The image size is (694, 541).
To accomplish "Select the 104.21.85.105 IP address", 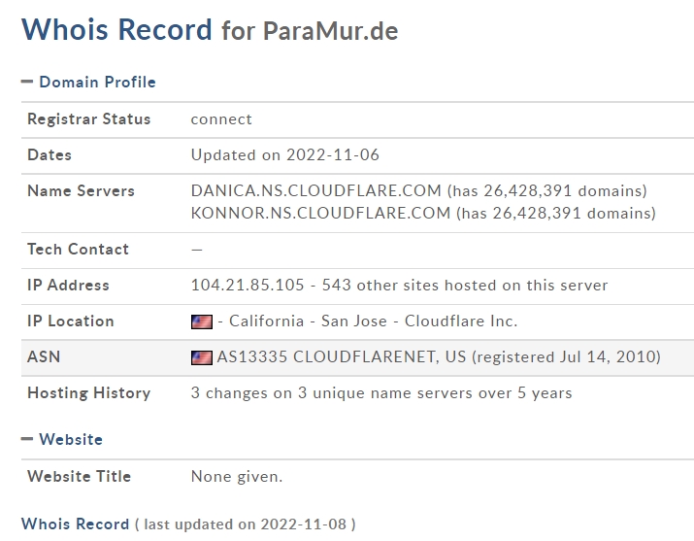I will coord(248,286).
